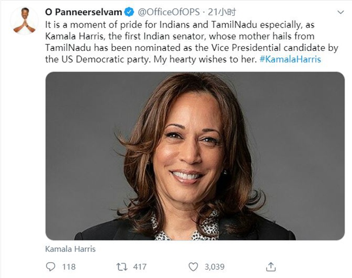The image size is (352, 278).
Task: Click the reply speech bubble icon
Action: tap(51, 267)
